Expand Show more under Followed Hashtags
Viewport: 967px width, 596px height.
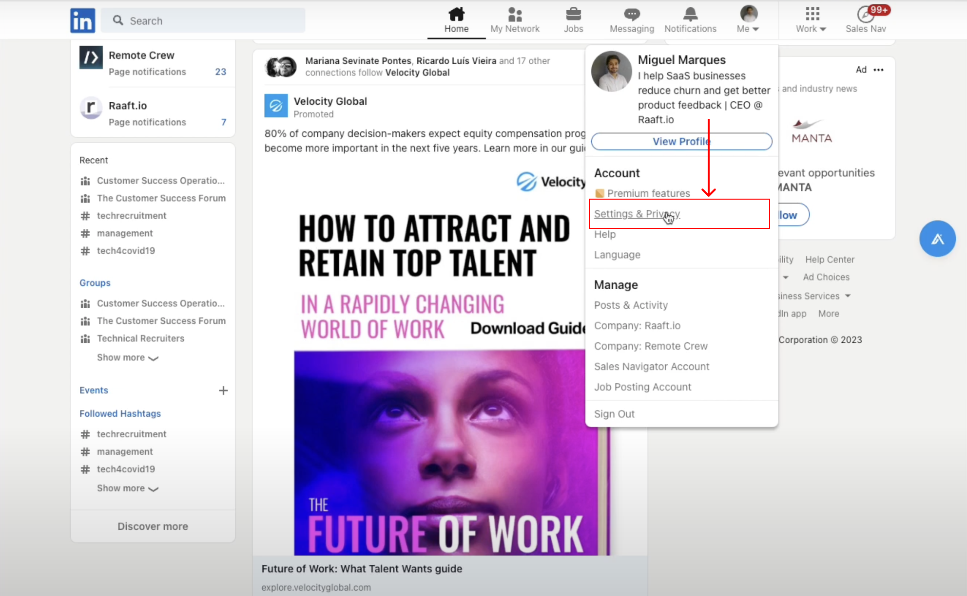[128, 488]
